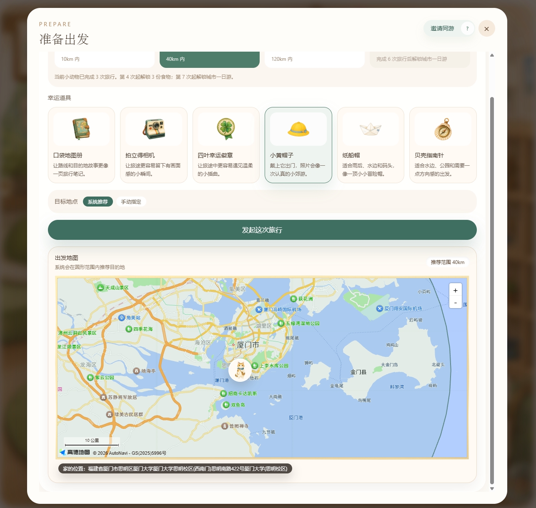Click the scrollbar up arrow
This screenshot has height=508, width=536.
coord(492,55)
